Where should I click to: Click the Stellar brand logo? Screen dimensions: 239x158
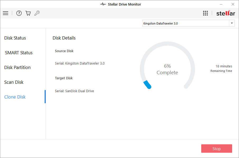tap(226, 13)
